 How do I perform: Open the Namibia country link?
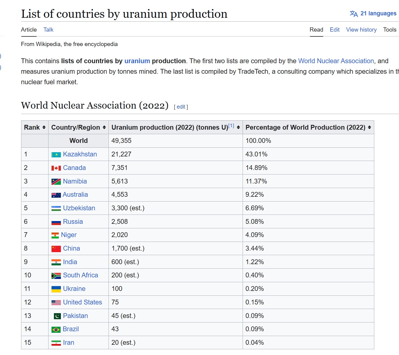[x=75, y=181]
